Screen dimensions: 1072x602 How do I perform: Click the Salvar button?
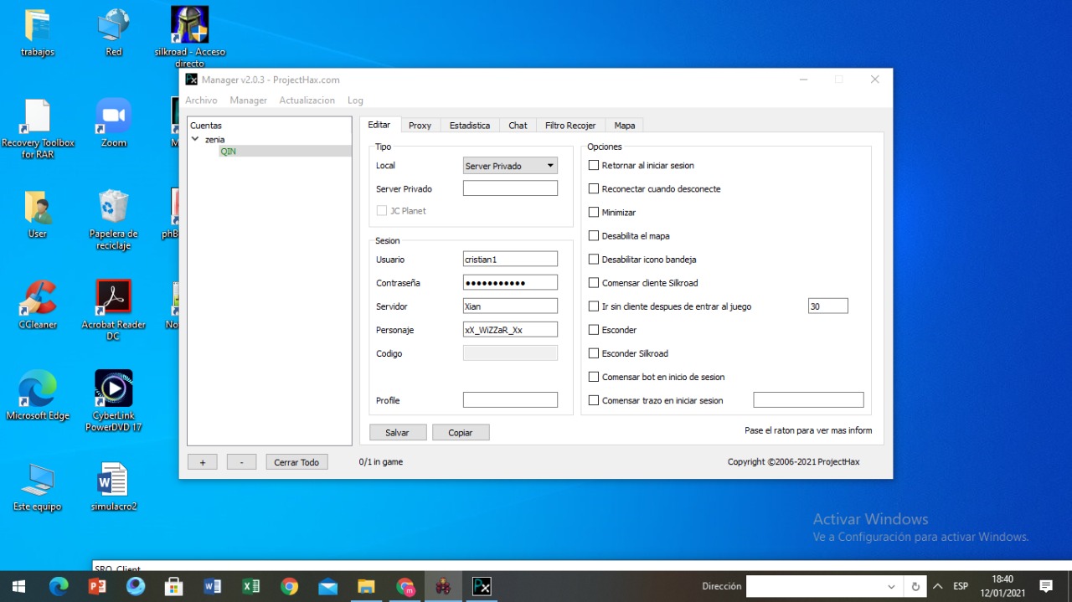click(x=398, y=433)
